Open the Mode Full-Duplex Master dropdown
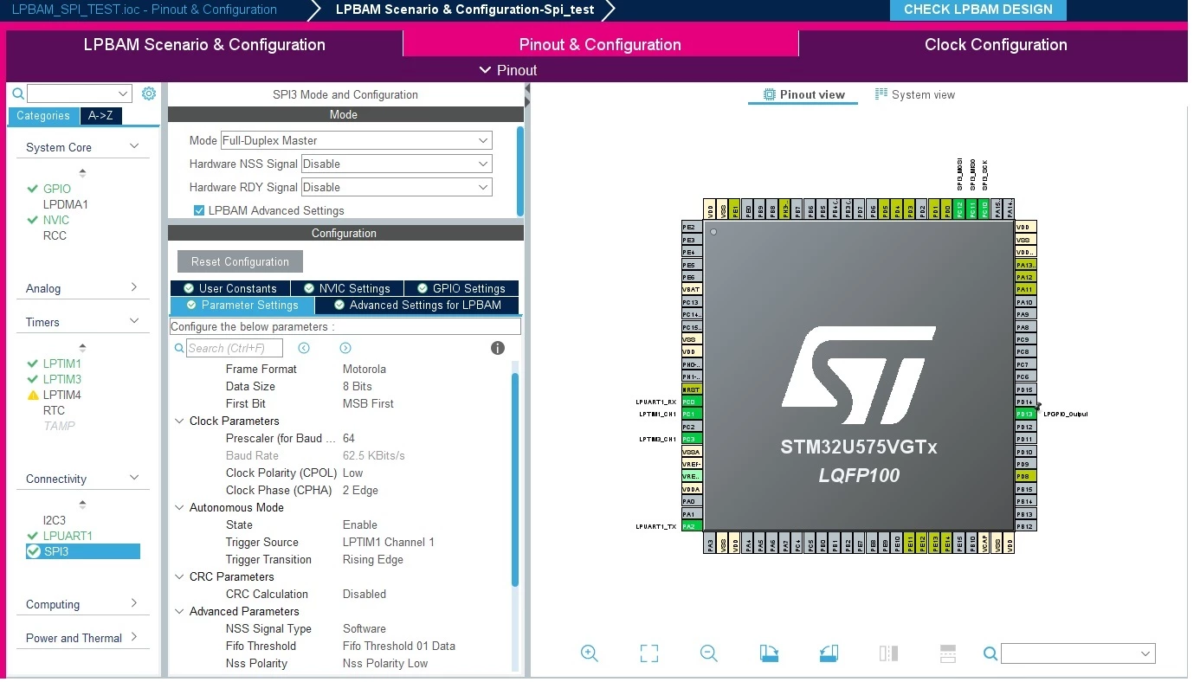This screenshot has height=682, width=1200. point(356,140)
